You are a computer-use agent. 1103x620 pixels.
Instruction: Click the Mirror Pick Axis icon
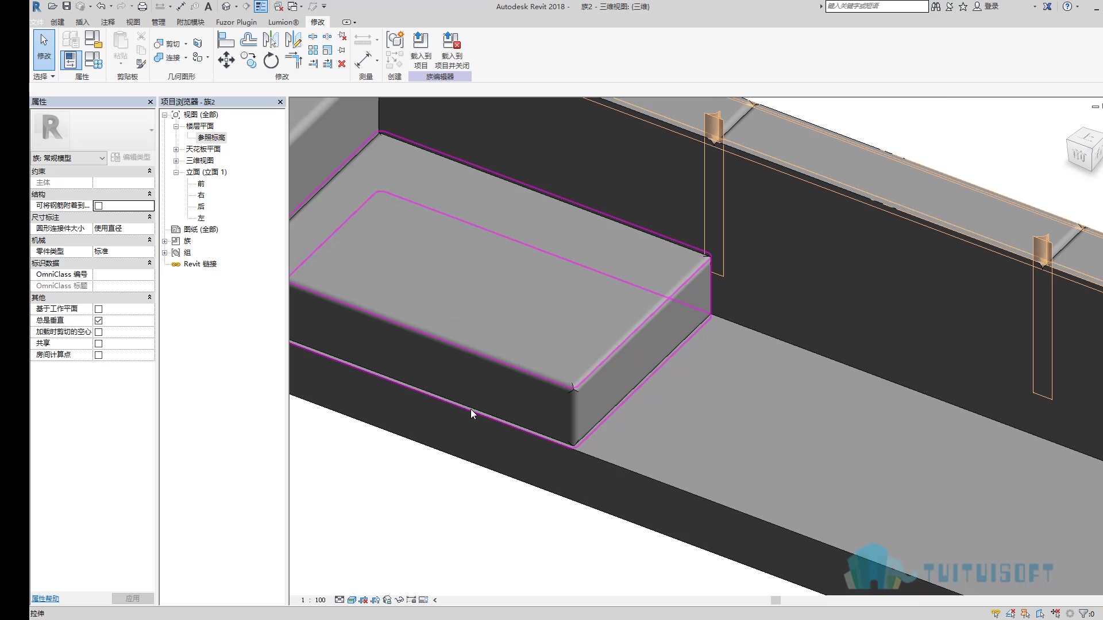click(271, 40)
